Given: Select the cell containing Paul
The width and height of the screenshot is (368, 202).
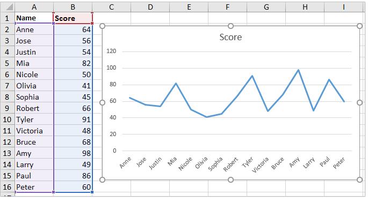Looking at the screenshot, I should [x=34, y=176].
